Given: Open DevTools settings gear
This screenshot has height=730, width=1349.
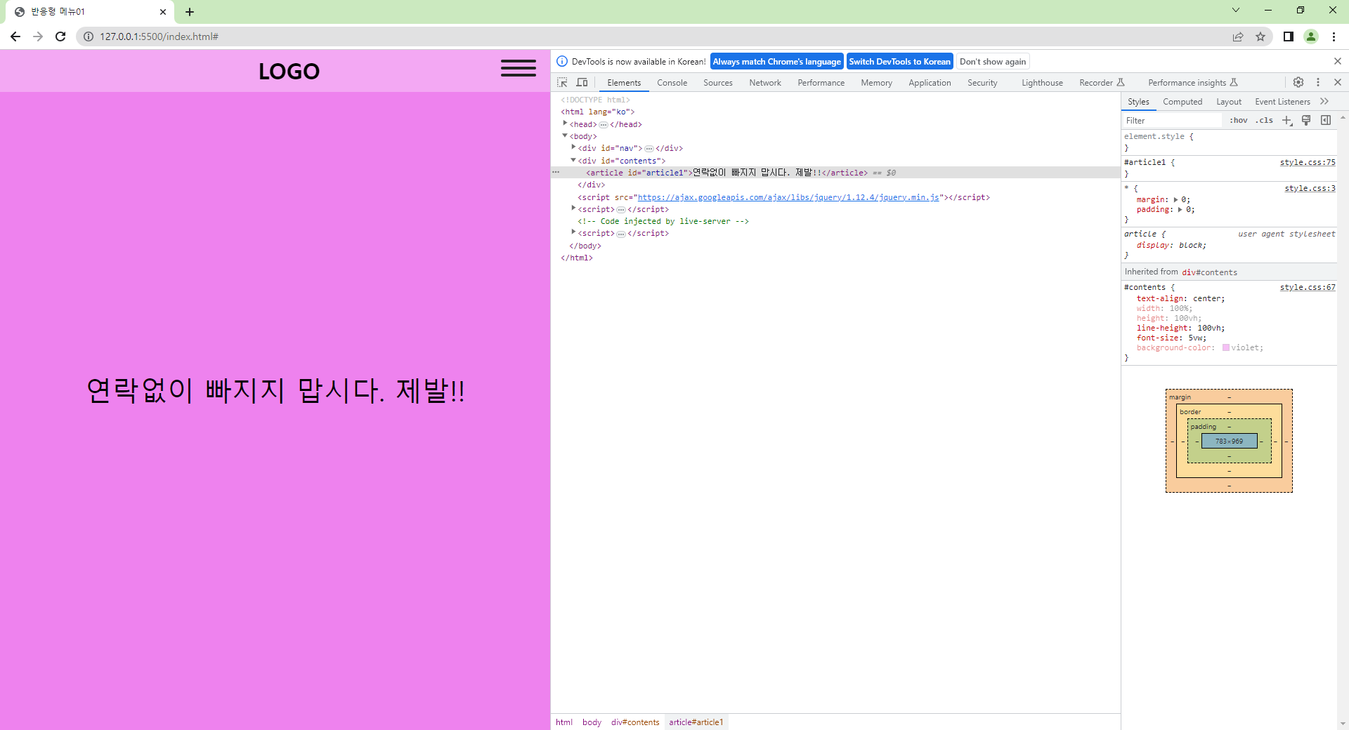Looking at the screenshot, I should coord(1298,83).
